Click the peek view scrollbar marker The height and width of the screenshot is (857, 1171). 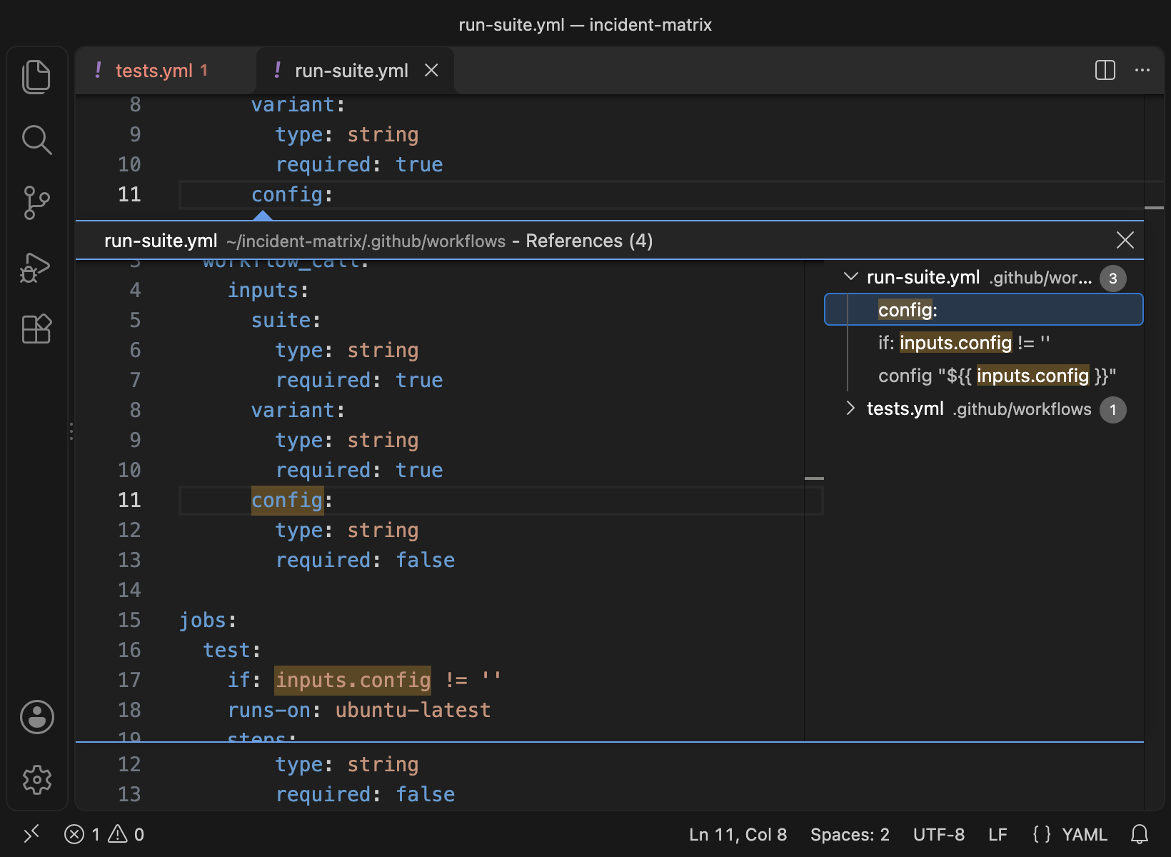pyautogui.click(x=814, y=478)
